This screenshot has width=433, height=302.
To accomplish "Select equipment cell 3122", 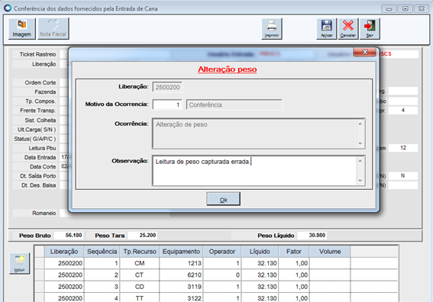I will pyautogui.click(x=181, y=298).
